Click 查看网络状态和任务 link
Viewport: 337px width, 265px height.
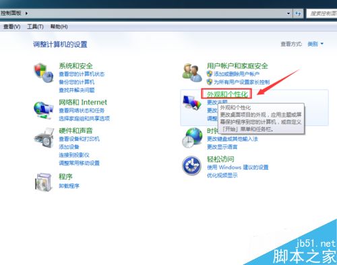click(82, 111)
